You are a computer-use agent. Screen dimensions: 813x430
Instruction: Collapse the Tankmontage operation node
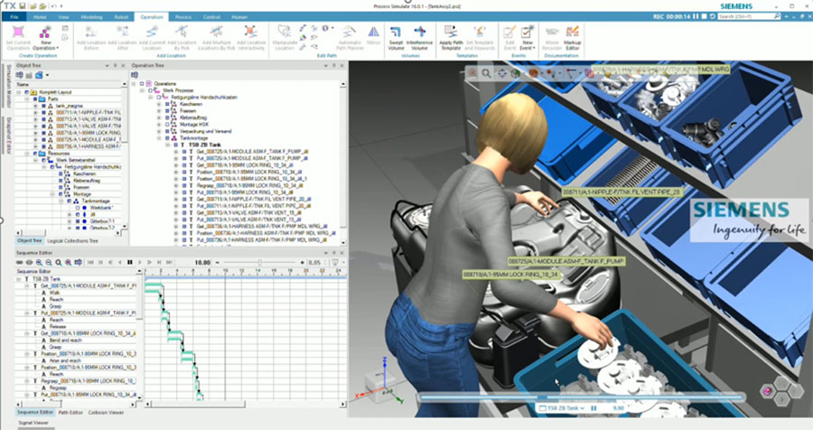pyautogui.click(x=157, y=137)
